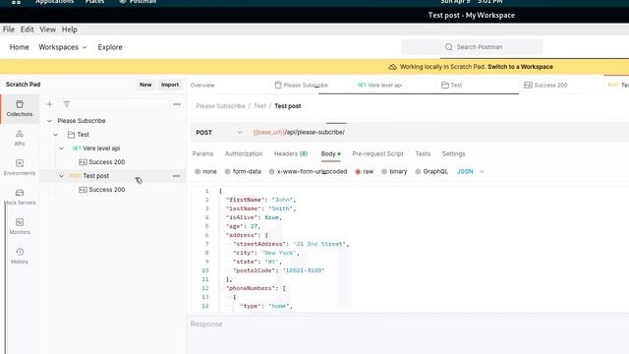Screen dimensions: 629x354
Task: Open the POST method dropdown
Action: (218, 132)
